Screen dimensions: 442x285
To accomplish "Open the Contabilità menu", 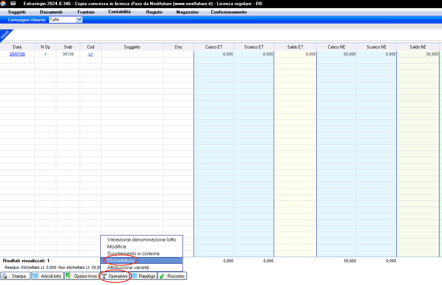I will pyautogui.click(x=119, y=12).
